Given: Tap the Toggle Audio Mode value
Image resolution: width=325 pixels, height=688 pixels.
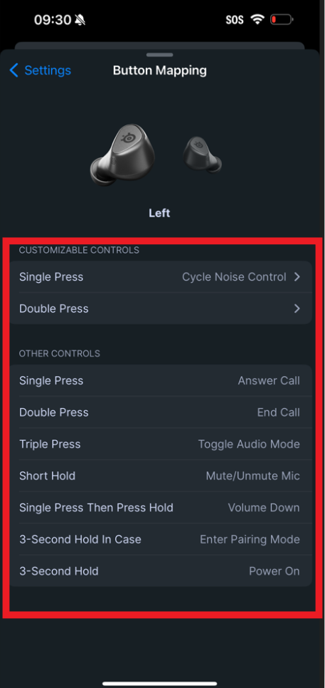Looking at the screenshot, I should pyautogui.click(x=249, y=444).
